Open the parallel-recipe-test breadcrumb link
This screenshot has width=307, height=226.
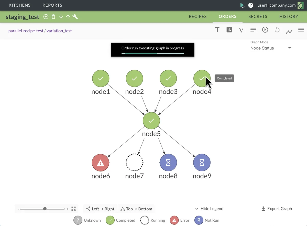26,31
